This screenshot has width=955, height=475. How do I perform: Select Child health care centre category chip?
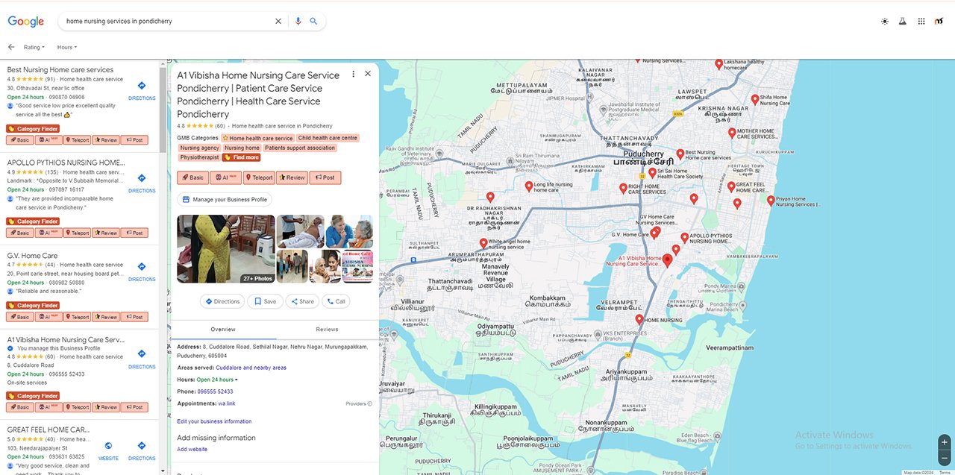click(328, 138)
